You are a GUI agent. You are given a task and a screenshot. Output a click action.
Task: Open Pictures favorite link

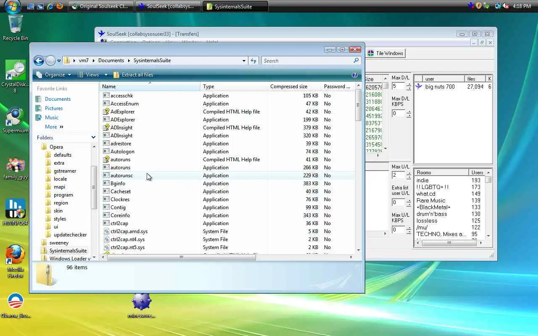pyautogui.click(x=54, y=108)
